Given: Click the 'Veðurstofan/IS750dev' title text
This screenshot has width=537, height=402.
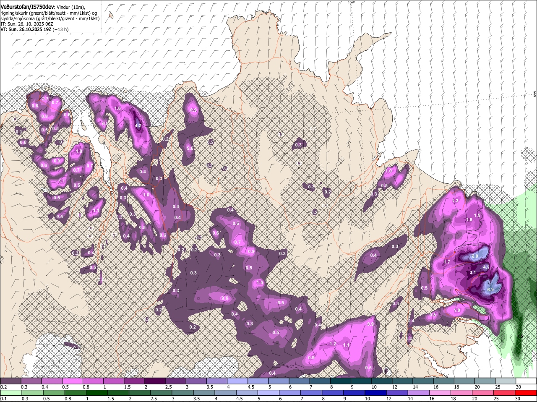Looking at the screenshot, I should click(27, 7).
